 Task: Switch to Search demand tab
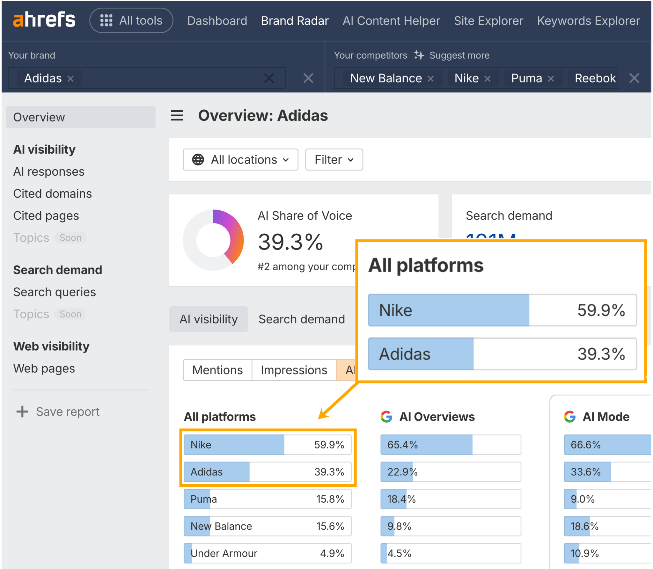coord(302,319)
